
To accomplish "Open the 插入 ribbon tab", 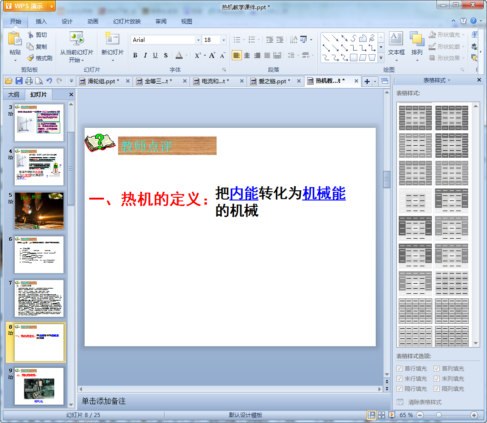I will 41,22.
